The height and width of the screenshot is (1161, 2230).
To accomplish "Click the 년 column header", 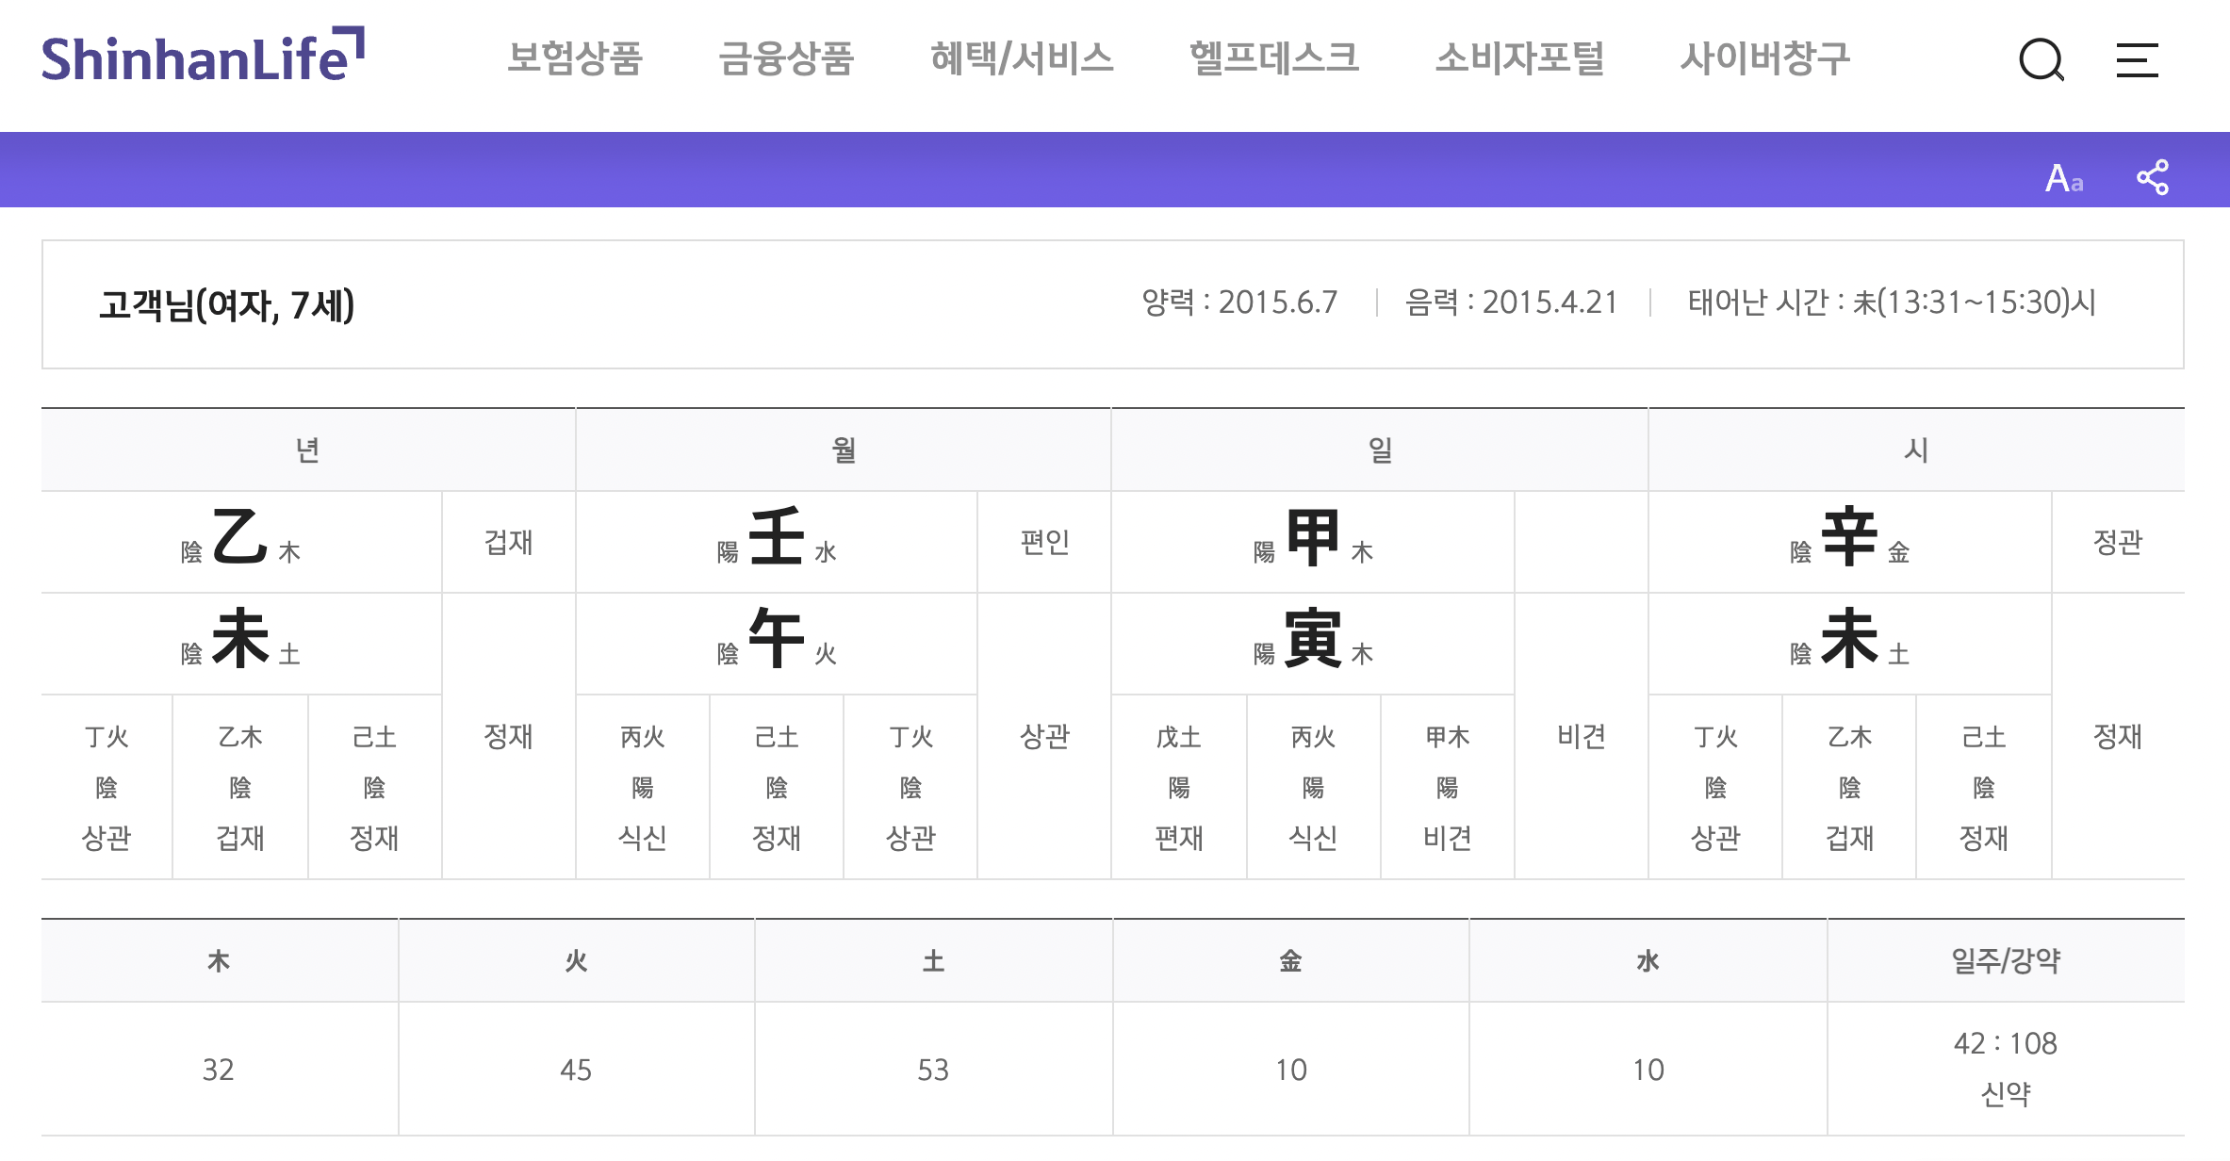I will pos(308,450).
